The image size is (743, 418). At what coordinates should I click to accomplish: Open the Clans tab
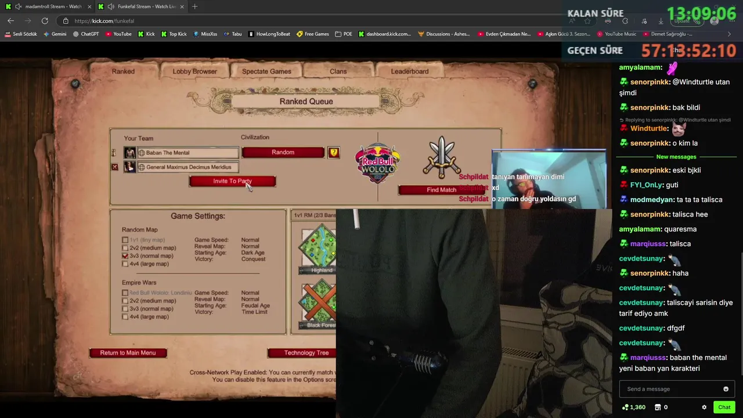[x=338, y=71]
